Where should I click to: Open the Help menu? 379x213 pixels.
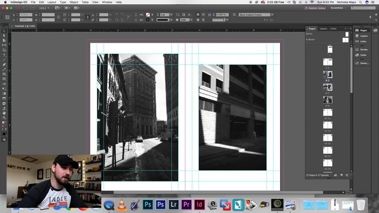point(118,2)
